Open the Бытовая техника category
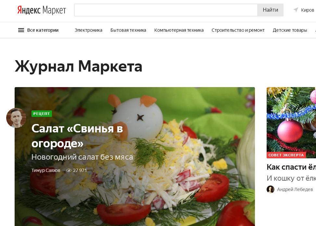Image resolution: width=316 pixels, height=226 pixels. (x=128, y=30)
